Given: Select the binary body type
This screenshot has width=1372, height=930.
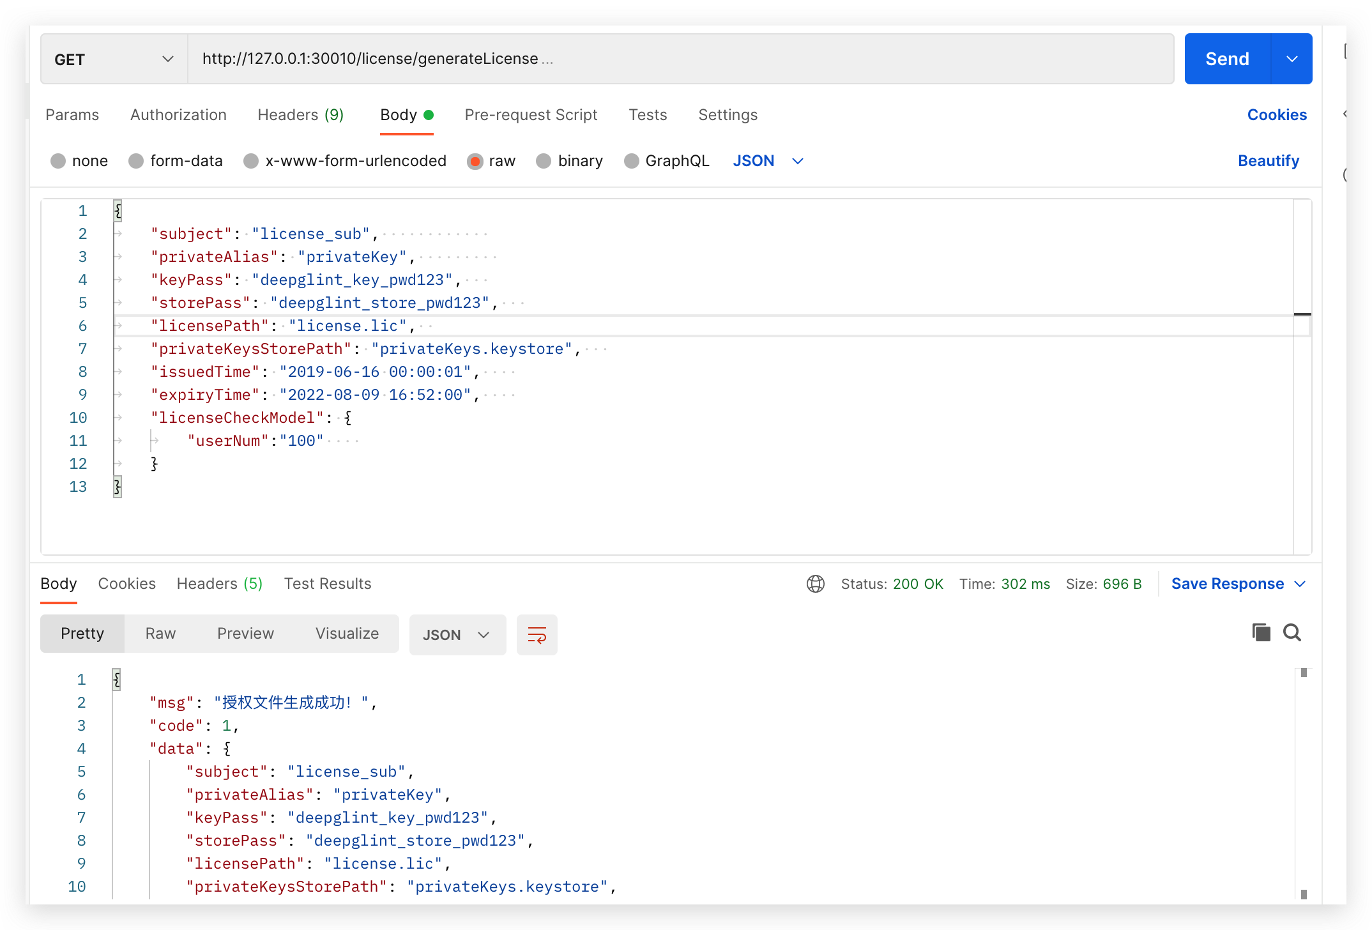Looking at the screenshot, I should coord(544,161).
